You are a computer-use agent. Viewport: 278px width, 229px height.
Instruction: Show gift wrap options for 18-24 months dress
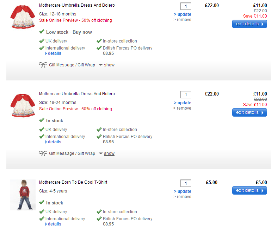pyautogui.click(x=109, y=153)
